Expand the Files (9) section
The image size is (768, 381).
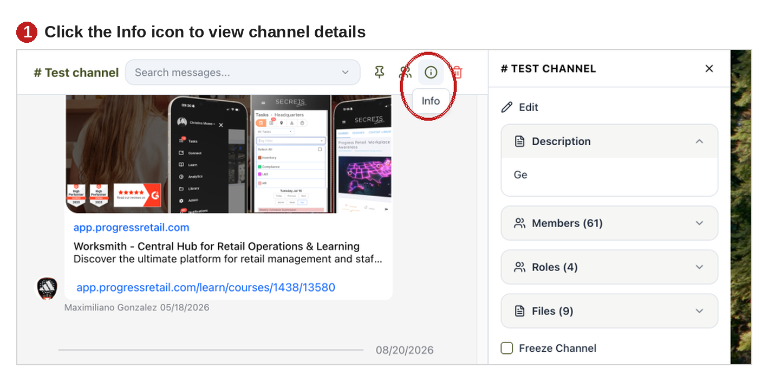tap(609, 311)
